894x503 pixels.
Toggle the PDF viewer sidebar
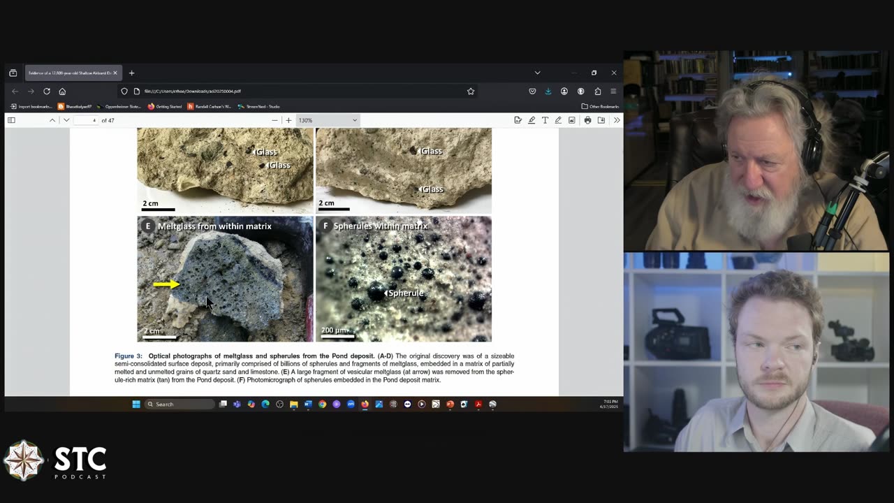(x=11, y=120)
